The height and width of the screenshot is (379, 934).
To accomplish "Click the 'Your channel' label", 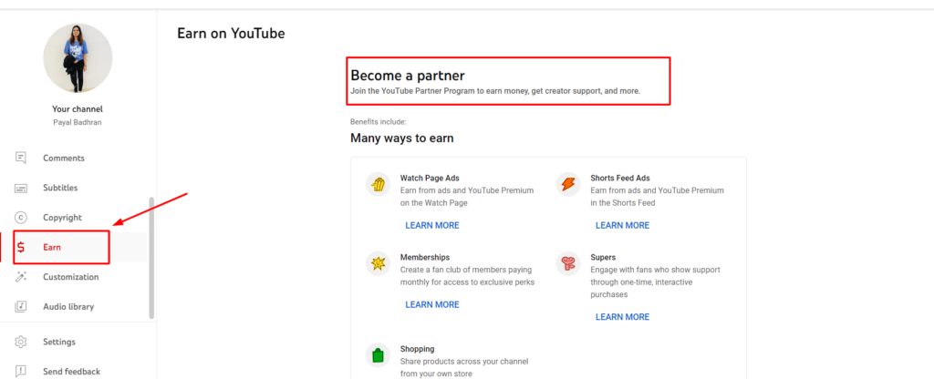I will pyautogui.click(x=78, y=109).
